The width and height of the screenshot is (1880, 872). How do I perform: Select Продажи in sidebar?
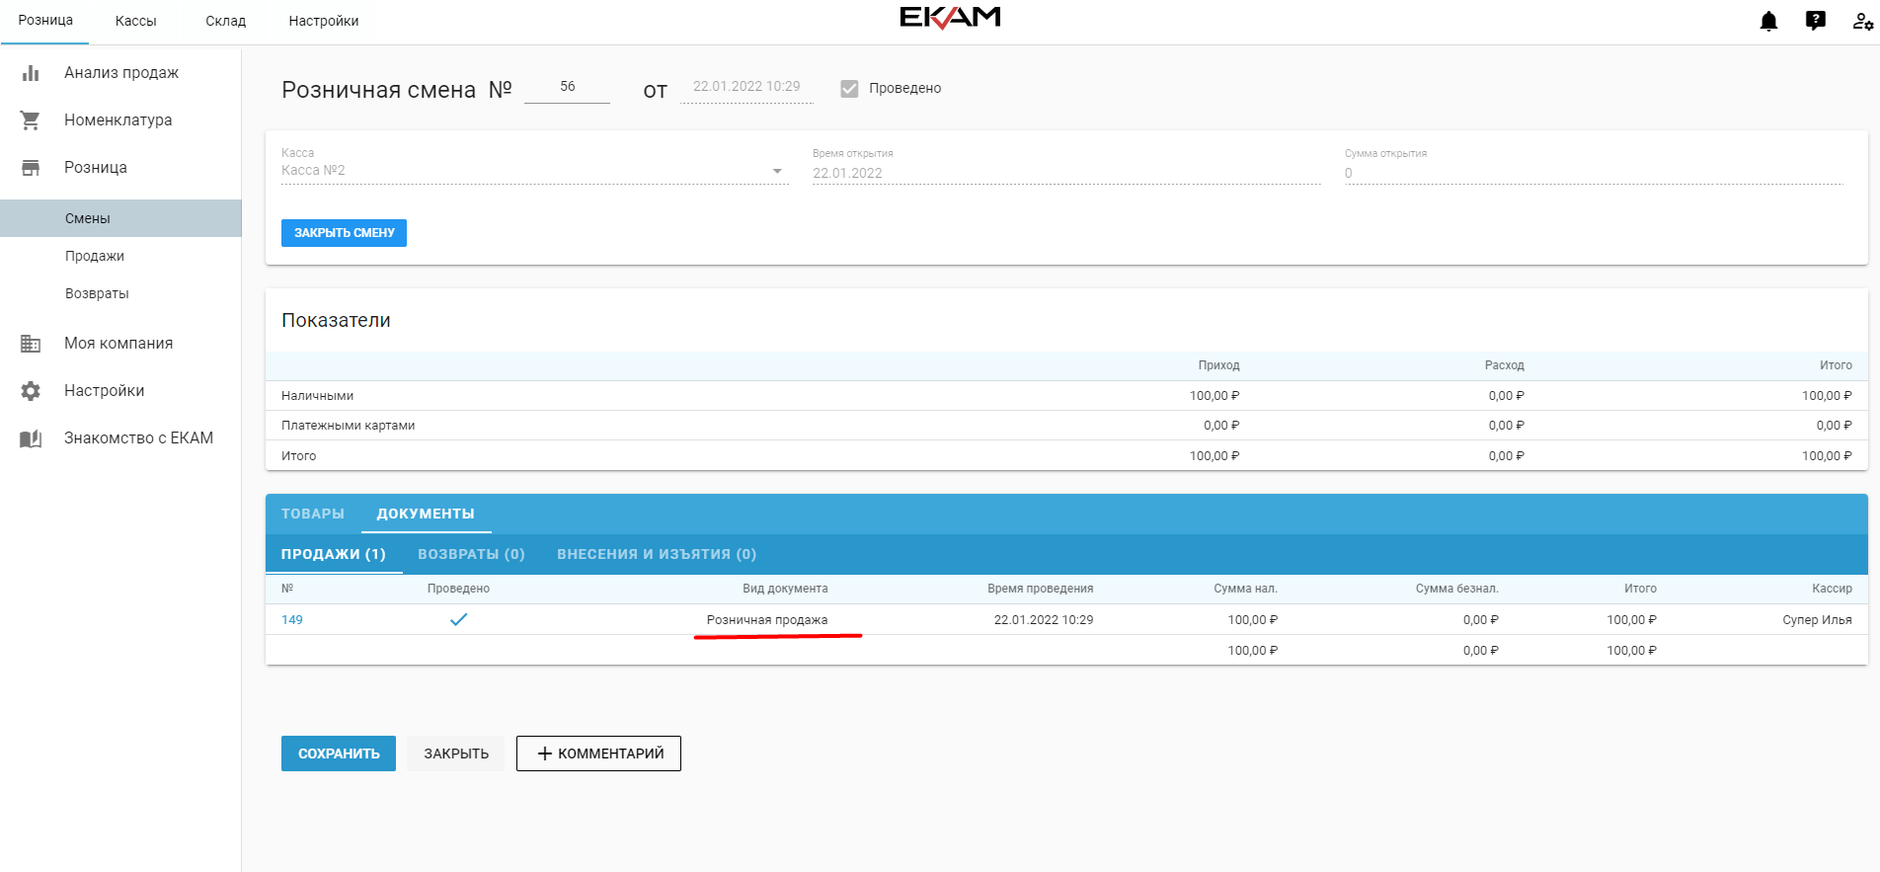[x=95, y=256]
